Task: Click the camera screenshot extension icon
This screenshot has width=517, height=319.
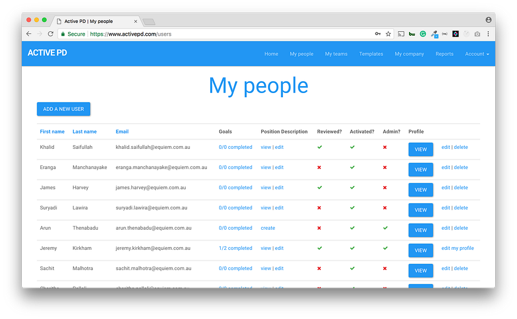Action: click(x=477, y=34)
